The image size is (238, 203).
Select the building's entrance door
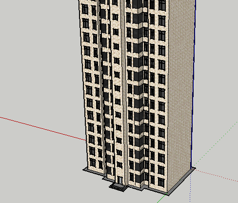[120, 180]
